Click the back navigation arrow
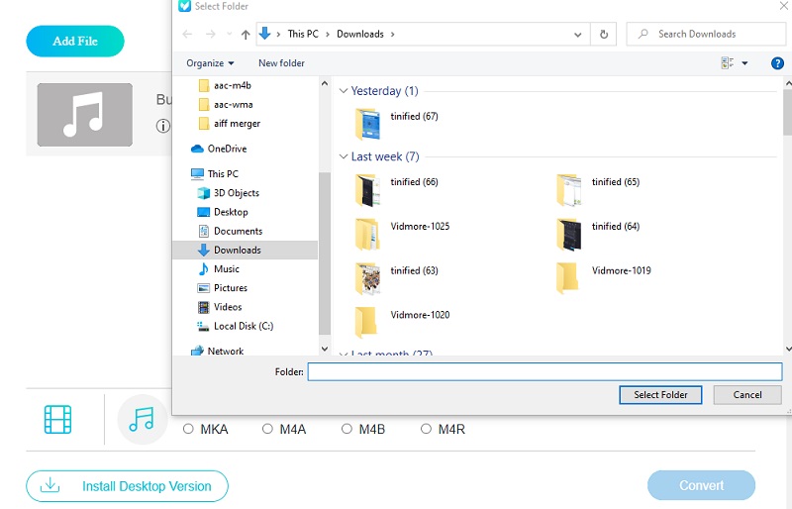The width and height of the screenshot is (792, 509). [188, 35]
